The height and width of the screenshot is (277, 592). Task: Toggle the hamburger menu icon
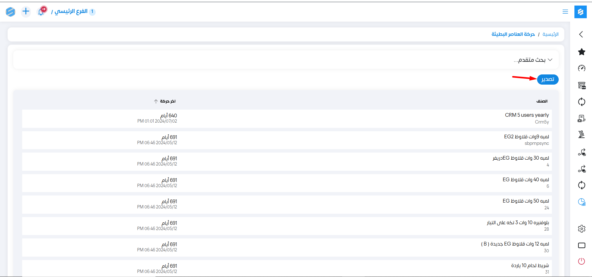(x=565, y=12)
